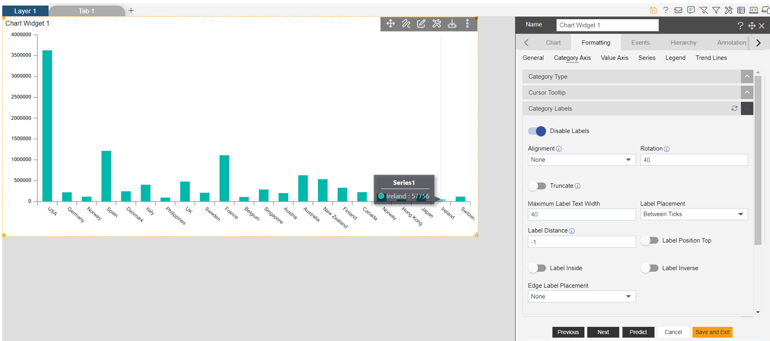The width and height of the screenshot is (770, 341).
Task: Enable the Label Inside toggle
Action: pyautogui.click(x=537, y=268)
